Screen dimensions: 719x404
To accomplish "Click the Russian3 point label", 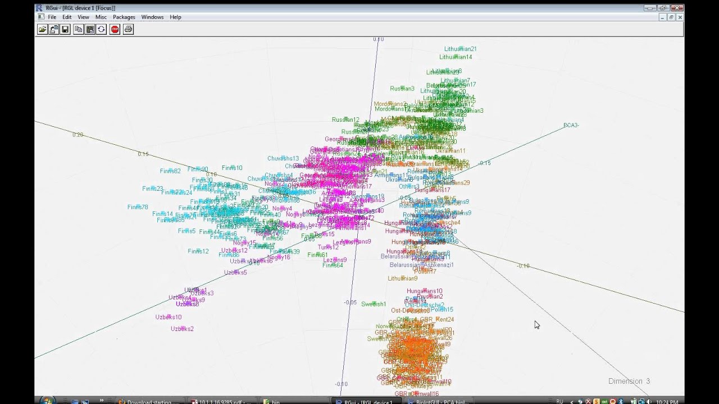I will click(x=402, y=89).
